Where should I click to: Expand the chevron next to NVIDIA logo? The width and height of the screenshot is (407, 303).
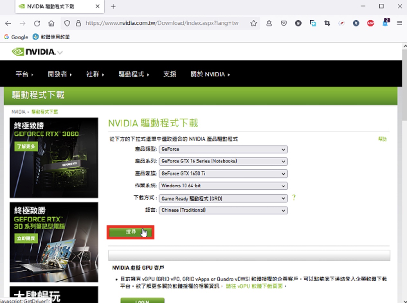(60, 52)
